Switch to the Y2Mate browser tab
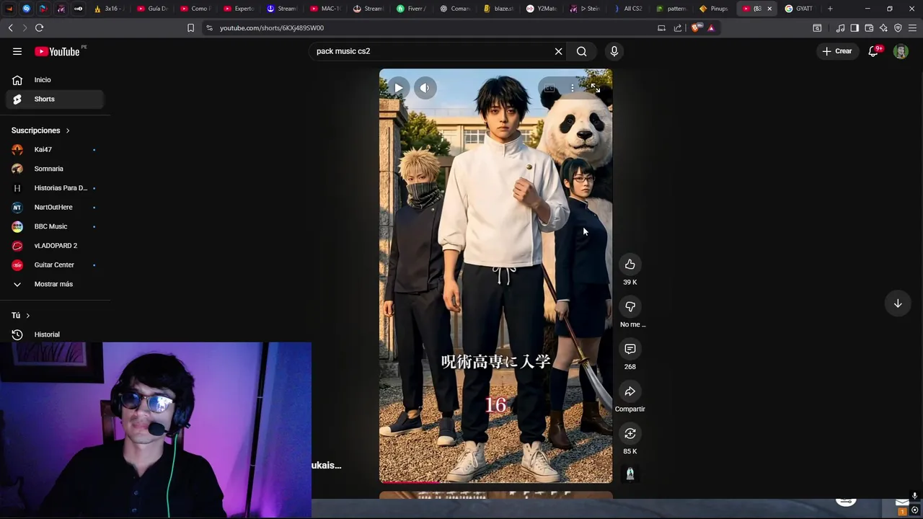Screen dimensions: 923x519 click(x=542, y=9)
